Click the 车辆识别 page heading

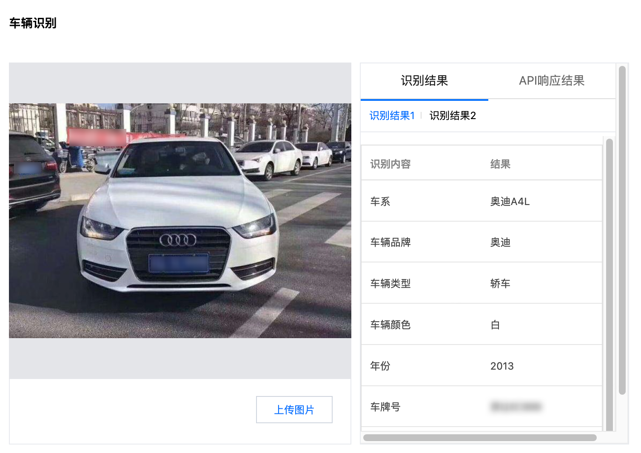[x=33, y=23]
